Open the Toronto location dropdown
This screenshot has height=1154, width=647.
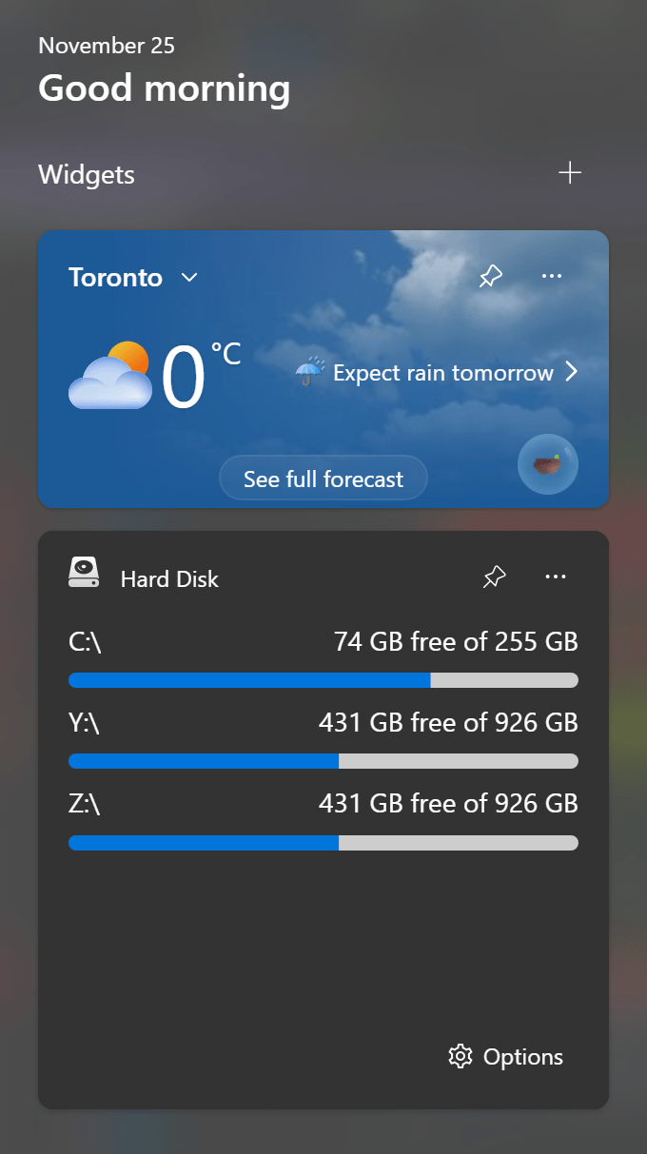[188, 278]
